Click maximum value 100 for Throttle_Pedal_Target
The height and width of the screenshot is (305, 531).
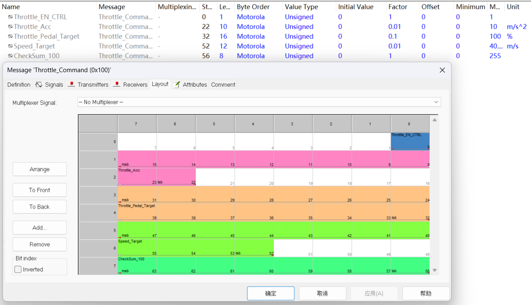tap(495, 36)
